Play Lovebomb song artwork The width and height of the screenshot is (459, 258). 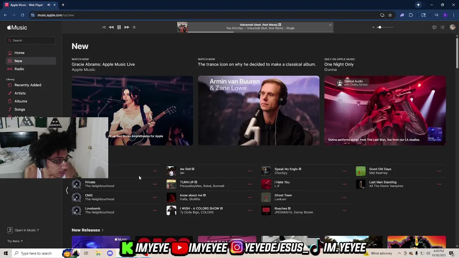tap(76, 210)
